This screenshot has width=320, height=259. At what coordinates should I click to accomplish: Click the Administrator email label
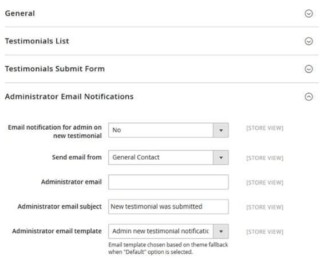71,182
